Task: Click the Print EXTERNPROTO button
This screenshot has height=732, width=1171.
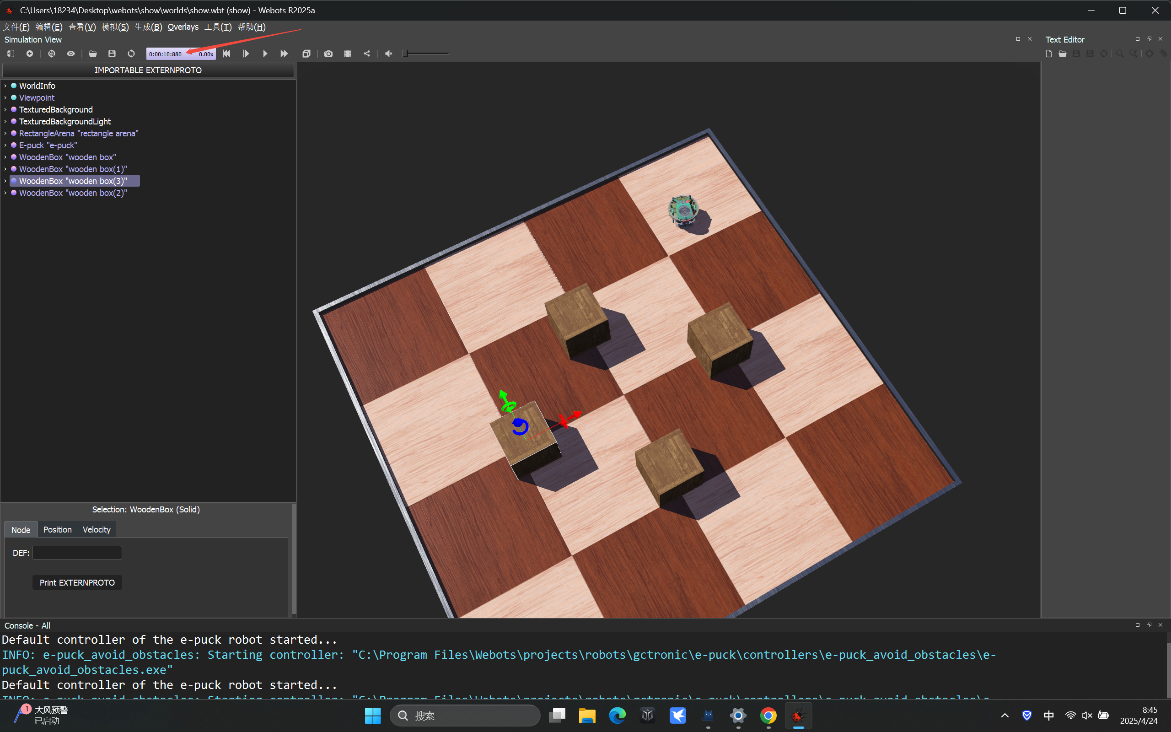Action: [77, 582]
